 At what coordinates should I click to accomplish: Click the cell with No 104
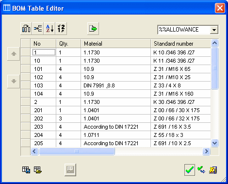[x=43, y=94]
